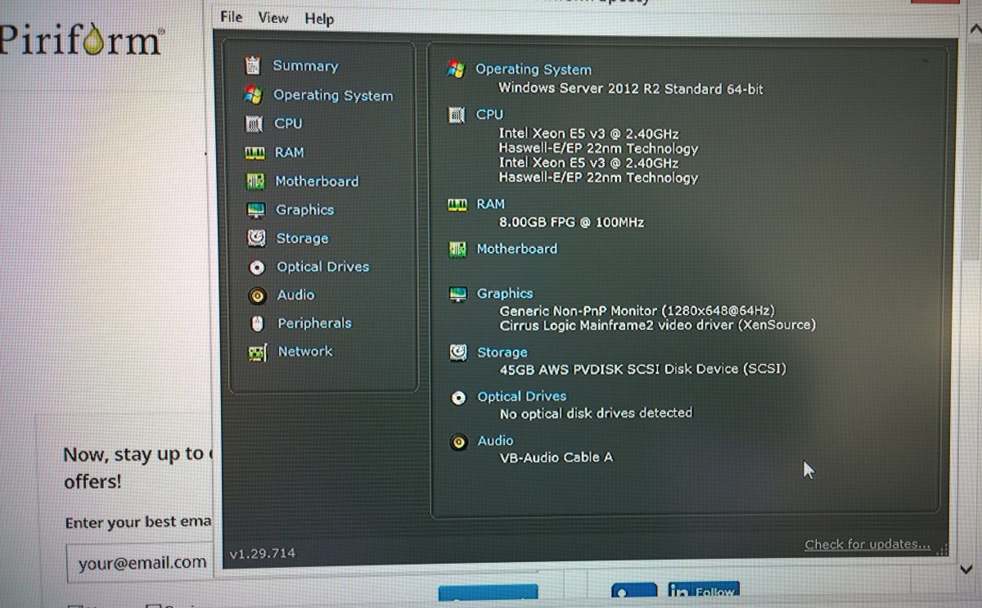Select the Operating System sidebar icon

click(x=253, y=95)
